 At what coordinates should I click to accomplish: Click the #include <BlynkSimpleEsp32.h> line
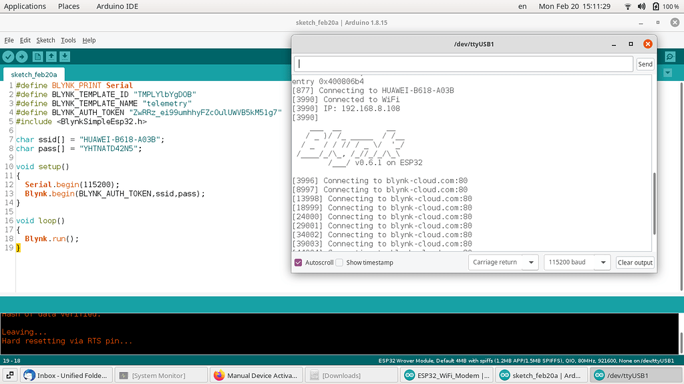(x=81, y=122)
